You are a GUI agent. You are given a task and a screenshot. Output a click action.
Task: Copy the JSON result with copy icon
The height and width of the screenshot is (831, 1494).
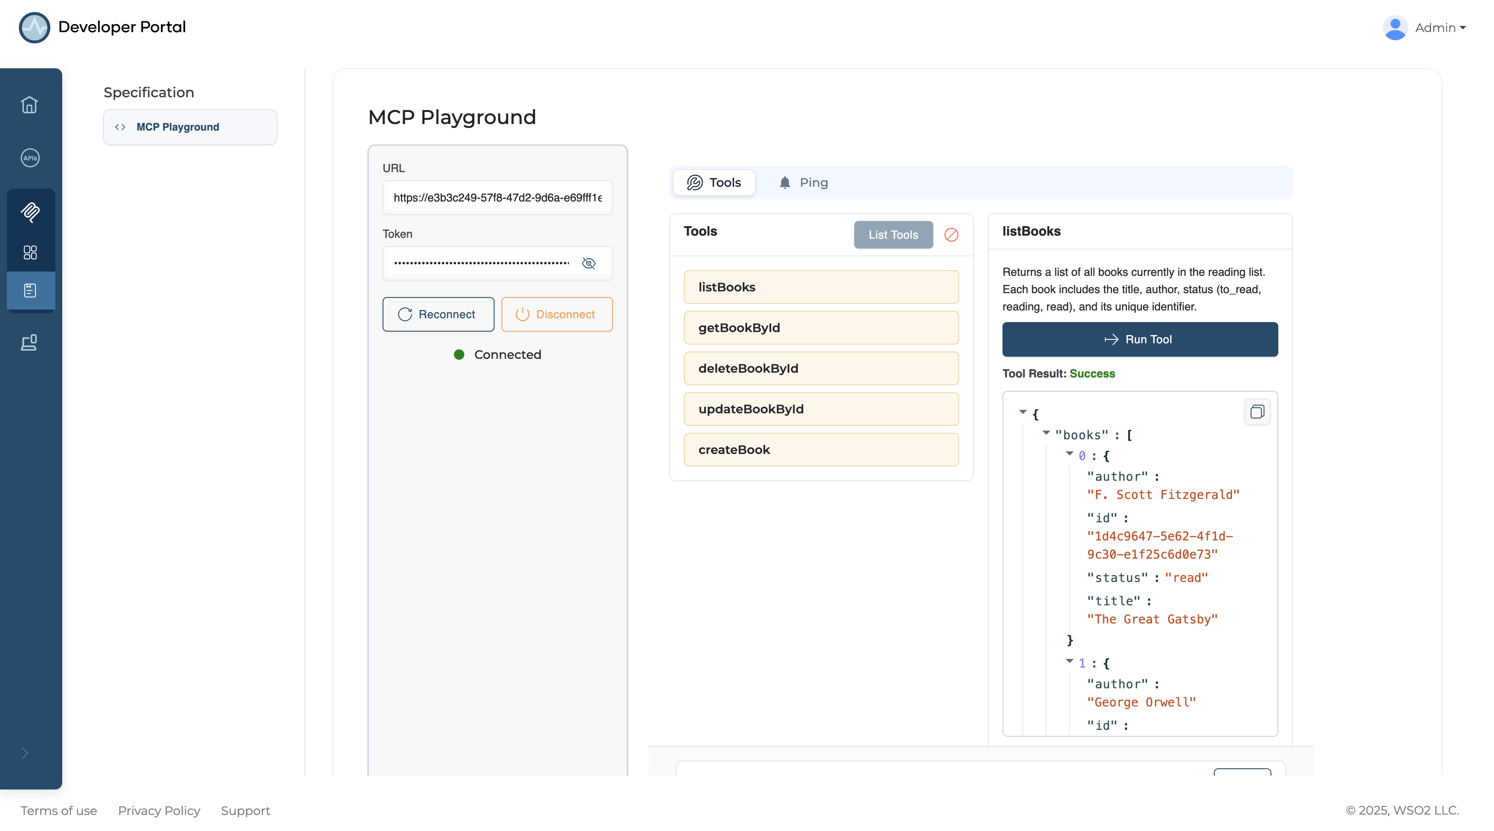click(x=1257, y=412)
